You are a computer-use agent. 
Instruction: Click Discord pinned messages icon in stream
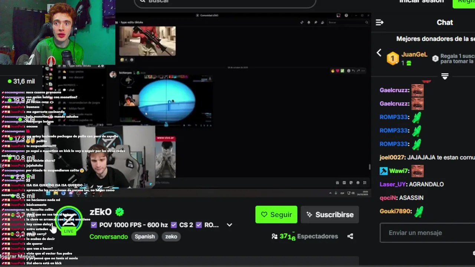(x=315, y=22)
